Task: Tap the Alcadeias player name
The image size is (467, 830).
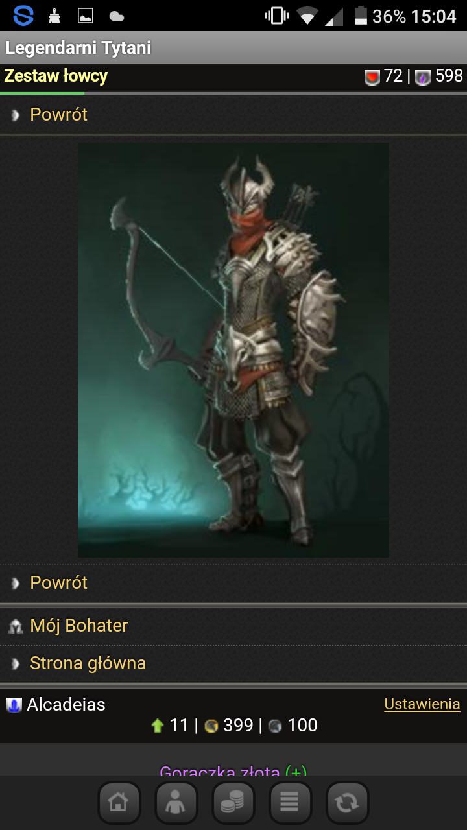Action: [66, 705]
